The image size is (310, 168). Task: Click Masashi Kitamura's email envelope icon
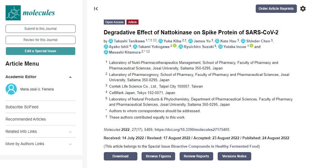148,52
